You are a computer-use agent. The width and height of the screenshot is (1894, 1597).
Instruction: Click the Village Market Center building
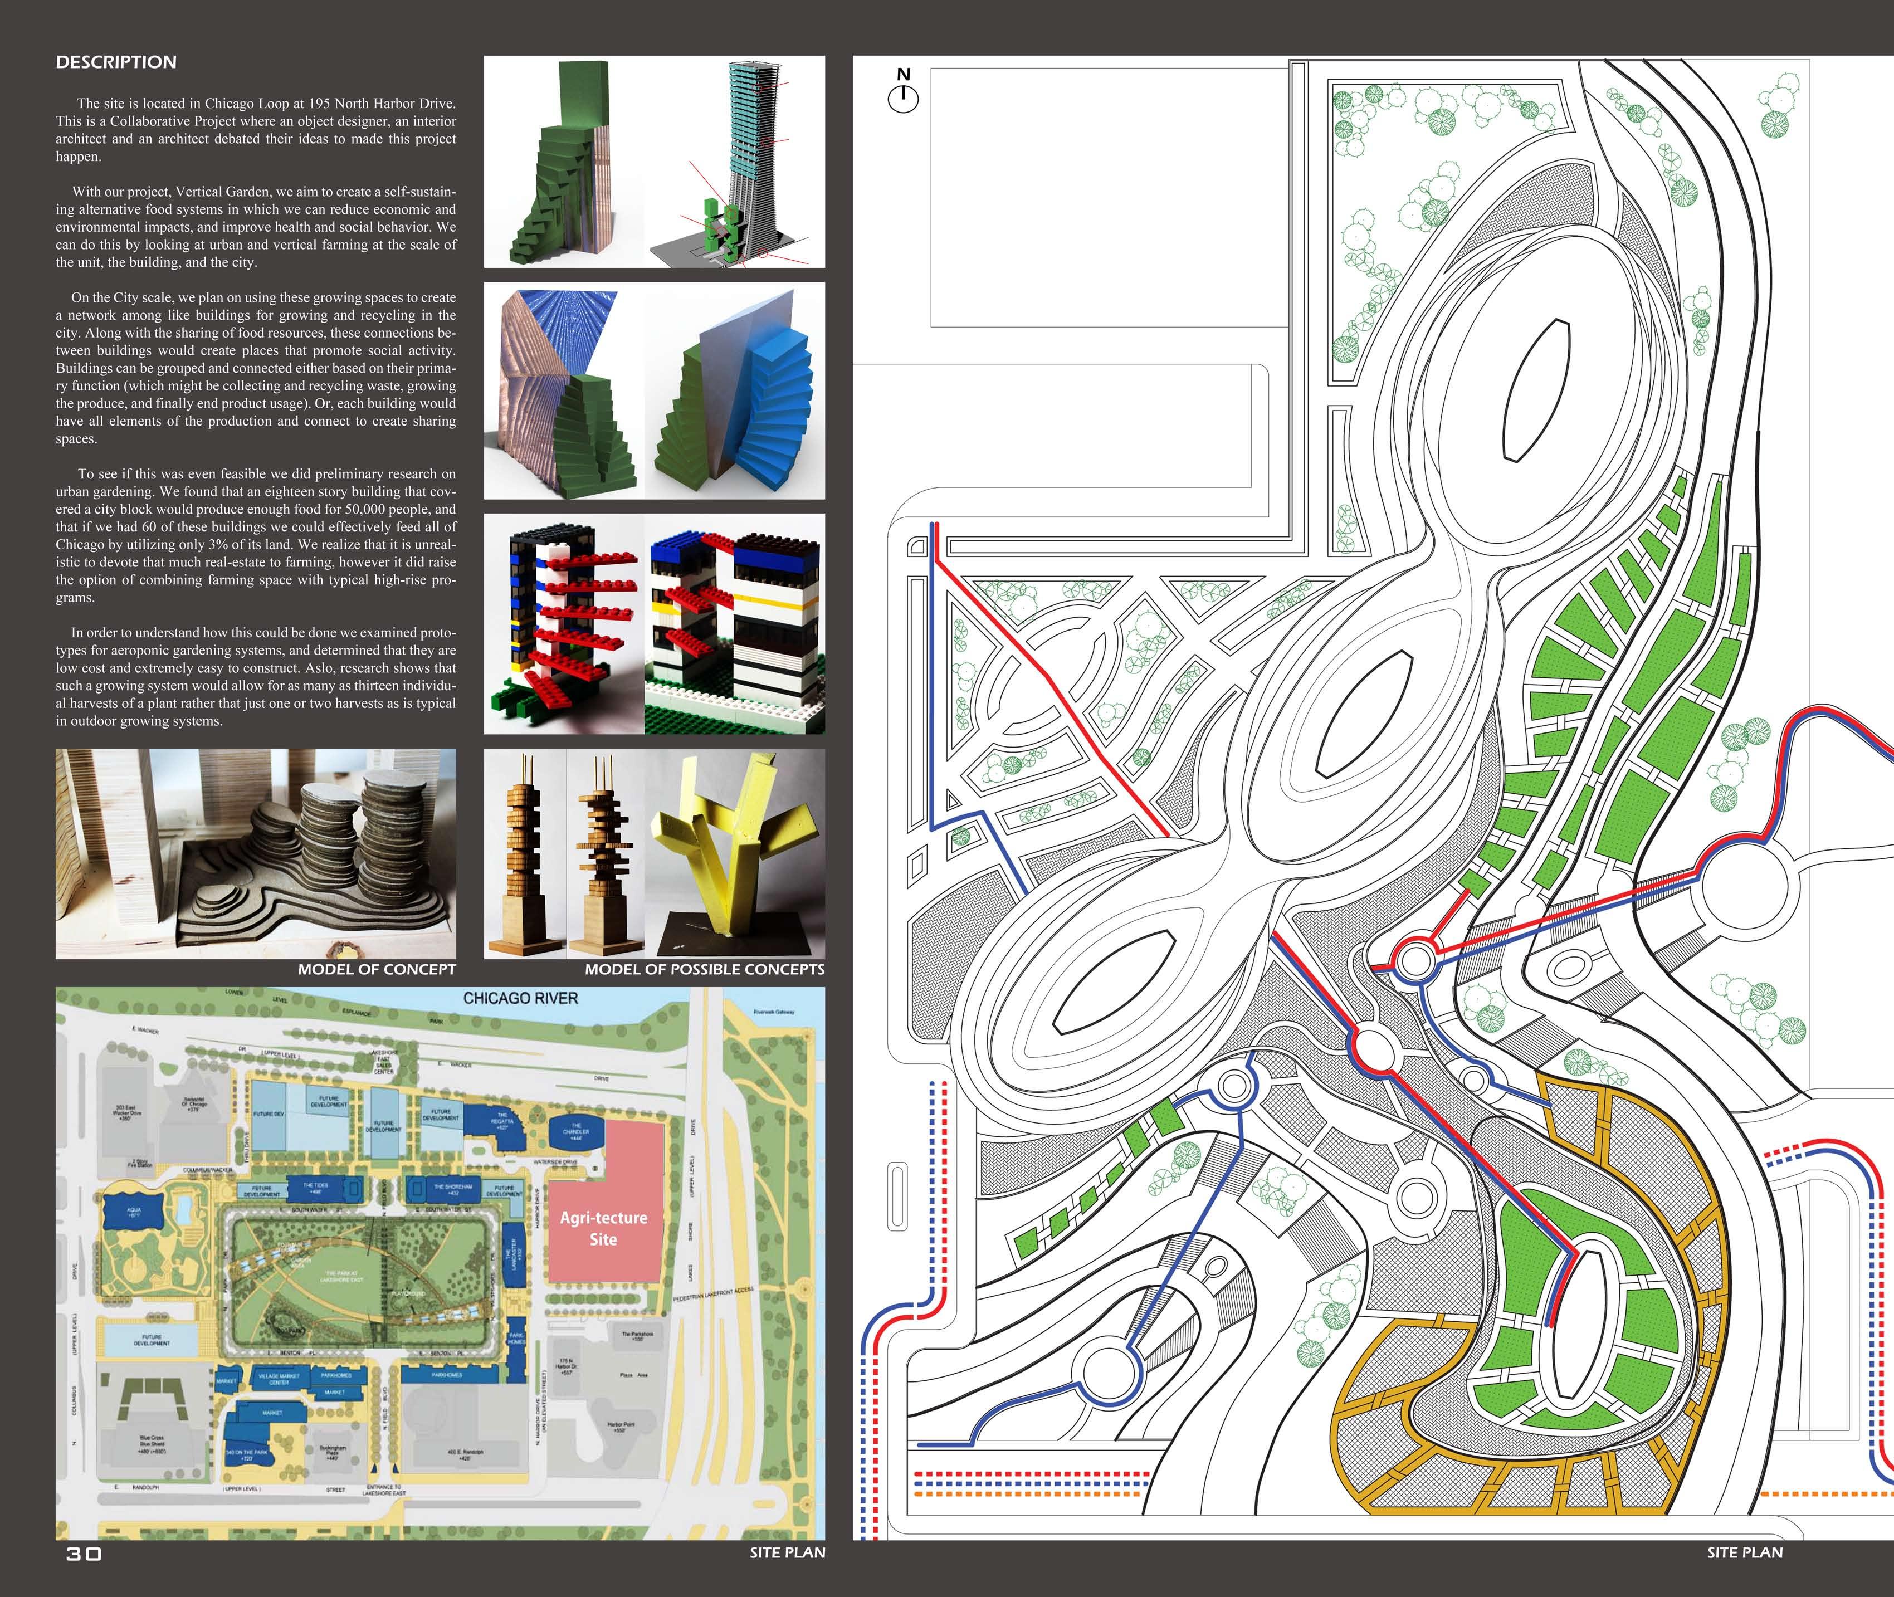point(279,1380)
